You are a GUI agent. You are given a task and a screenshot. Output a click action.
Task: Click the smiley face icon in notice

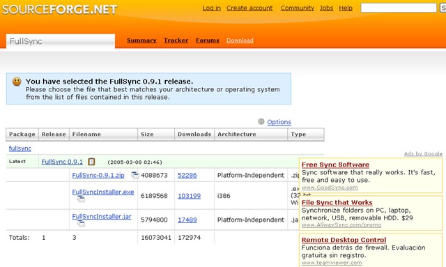17,82
